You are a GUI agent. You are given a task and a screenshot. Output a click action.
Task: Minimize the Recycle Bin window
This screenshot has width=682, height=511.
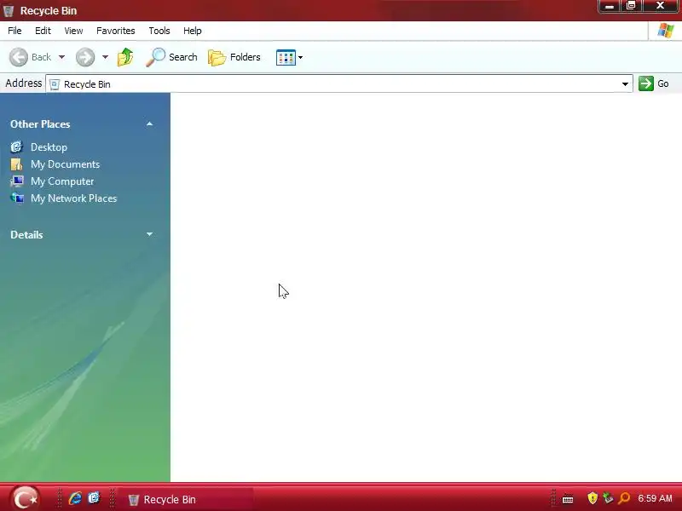[609, 6]
